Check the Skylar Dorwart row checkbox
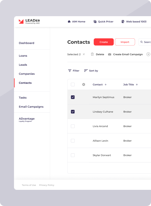Image resolution: width=151 pixels, height=206 pixels. coord(73,155)
